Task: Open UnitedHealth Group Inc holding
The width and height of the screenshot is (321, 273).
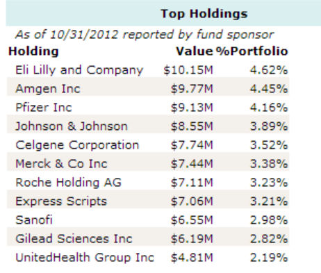Action: [85, 258]
